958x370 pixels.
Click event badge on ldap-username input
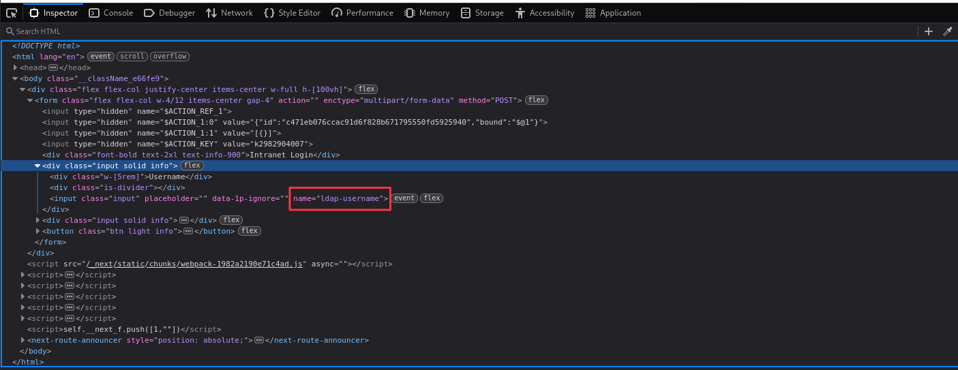pos(404,198)
